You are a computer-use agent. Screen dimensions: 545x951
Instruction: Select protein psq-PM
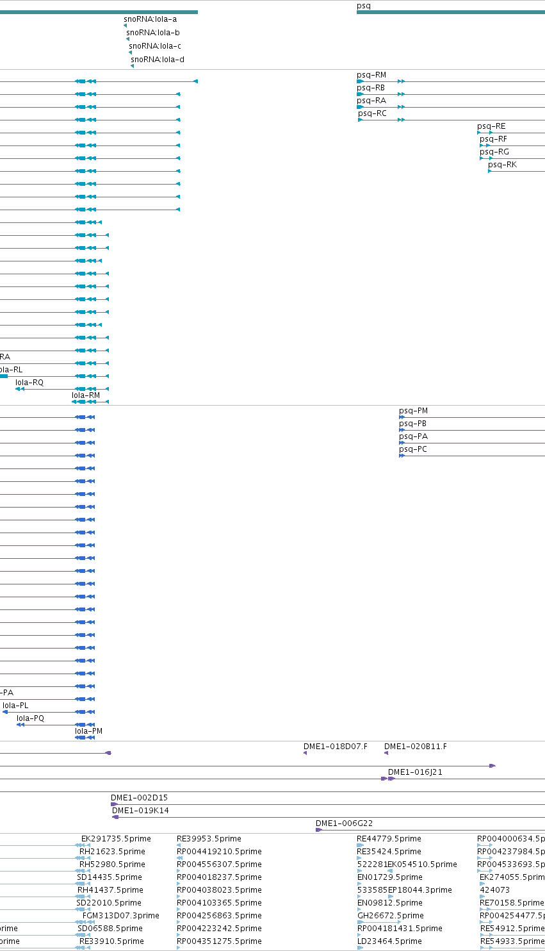[x=413, y=411]
